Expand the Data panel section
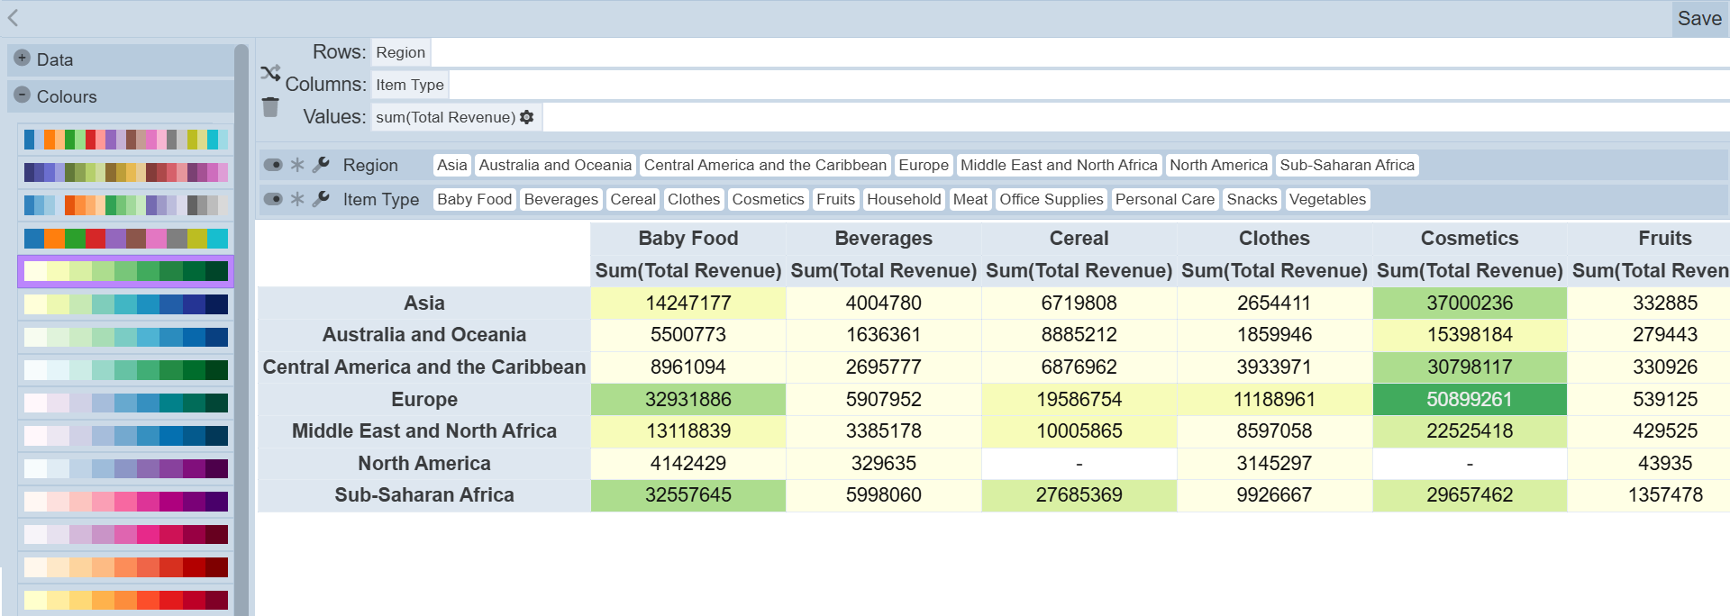Screen dimensions: 1730x616 tap(23, 59)
